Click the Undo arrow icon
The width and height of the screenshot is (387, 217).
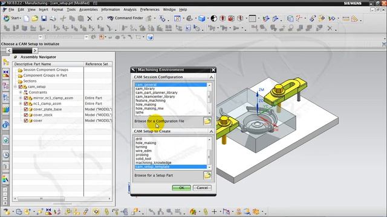[100, 19]
